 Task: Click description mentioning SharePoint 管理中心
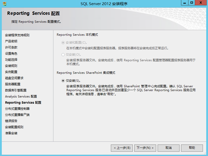(x=131, y=90)
